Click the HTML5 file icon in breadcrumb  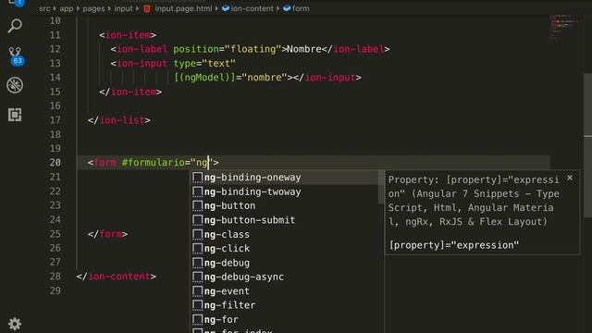(147, 8)
